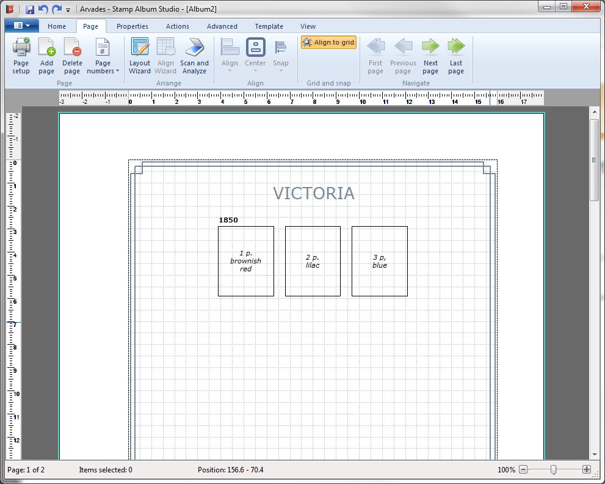Start Scan and Analyze
The image size is (605, 484).
coord(195,56)
